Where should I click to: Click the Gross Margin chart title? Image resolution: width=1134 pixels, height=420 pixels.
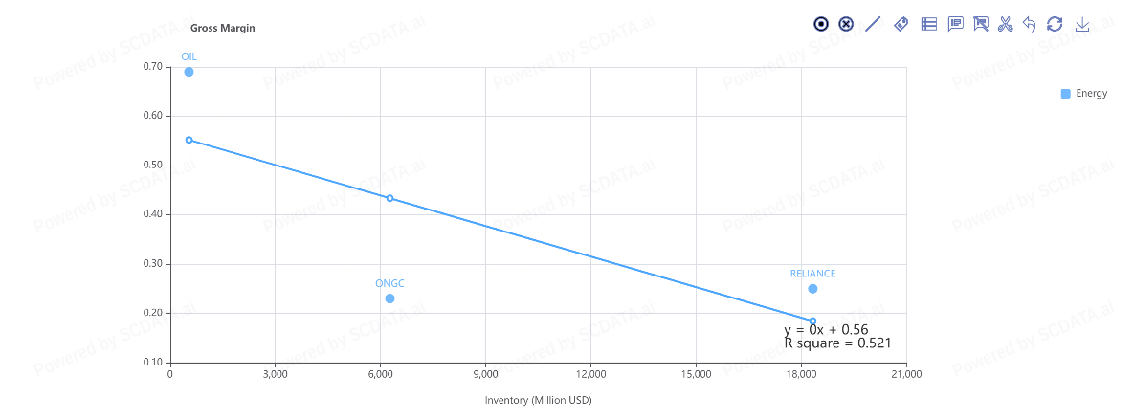(222, 28)
